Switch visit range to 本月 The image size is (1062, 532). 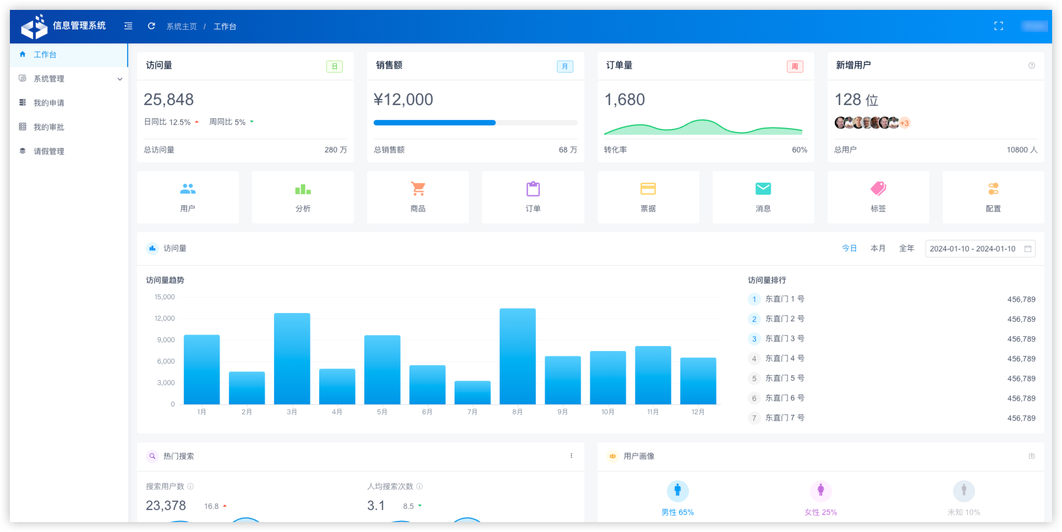pyautogui.click(x=878, y=249)
